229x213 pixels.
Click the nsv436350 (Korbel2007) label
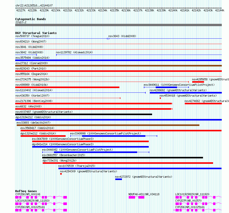[x=32, y=96]
